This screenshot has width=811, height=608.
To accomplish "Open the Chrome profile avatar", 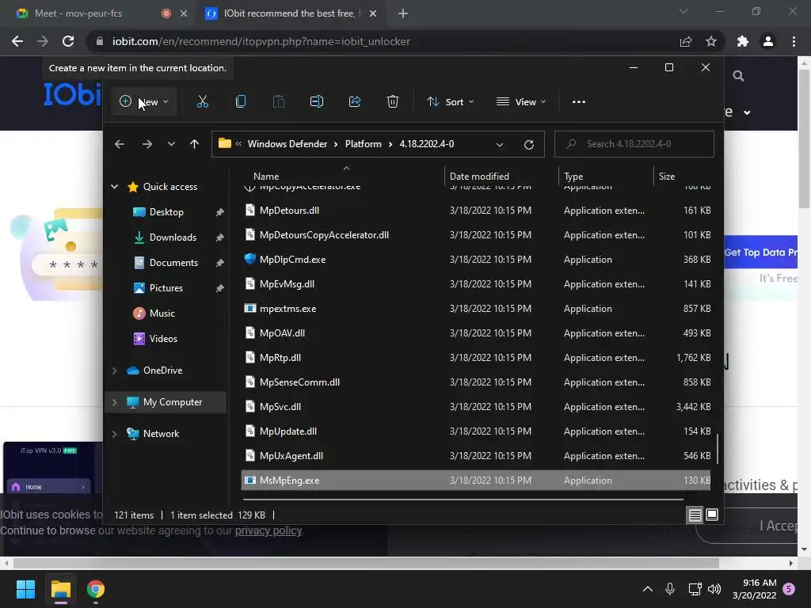I will pyautogui.click(x=768, y=41).
